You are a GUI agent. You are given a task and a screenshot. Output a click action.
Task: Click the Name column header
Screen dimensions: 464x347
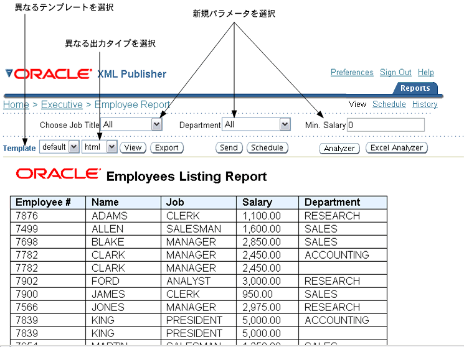click(x=123, y=203)
